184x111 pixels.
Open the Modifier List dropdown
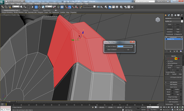[182, 21]
